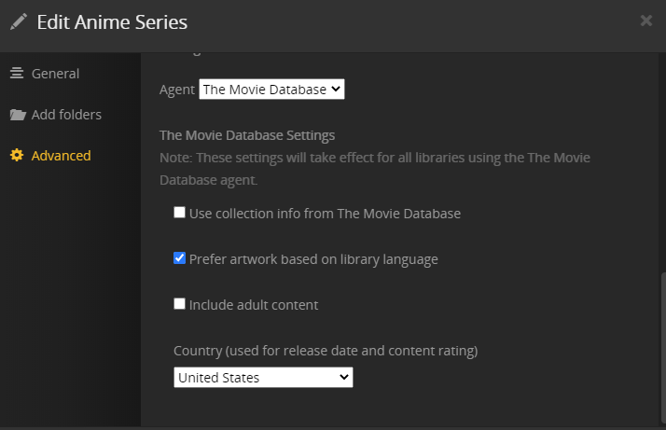Close the Edit Anime Series dialog

645,21
